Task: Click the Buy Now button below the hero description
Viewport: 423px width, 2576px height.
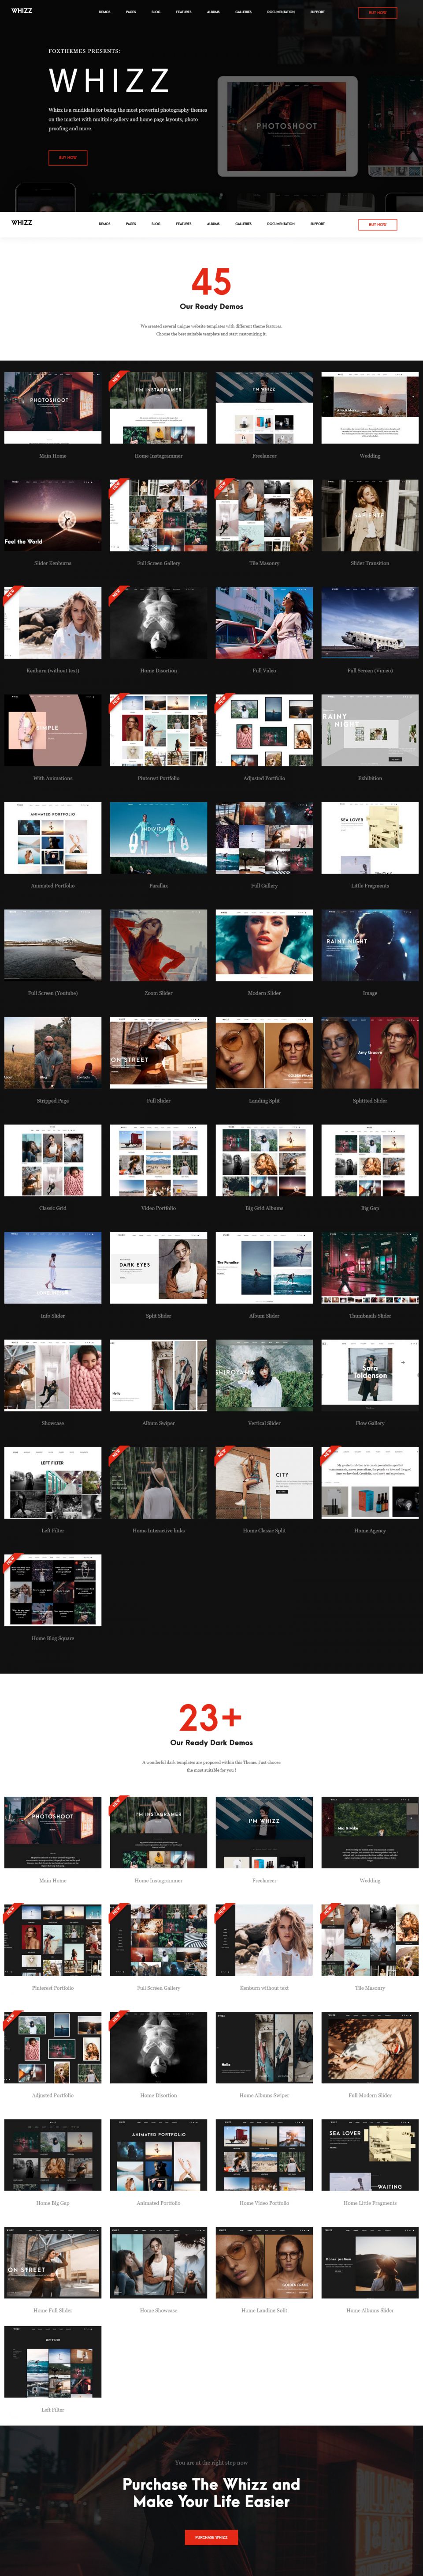Action: coord(68,157)
